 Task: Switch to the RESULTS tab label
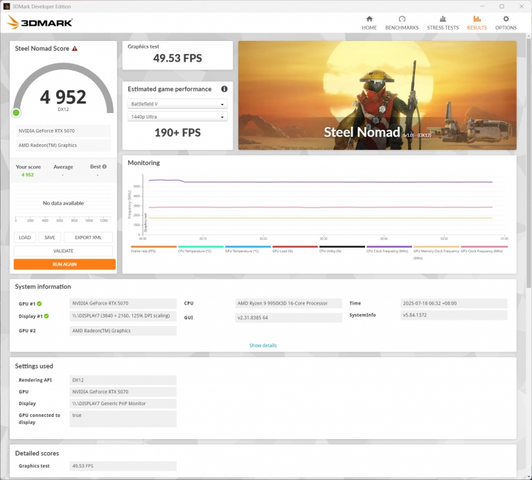click(477, 28)
